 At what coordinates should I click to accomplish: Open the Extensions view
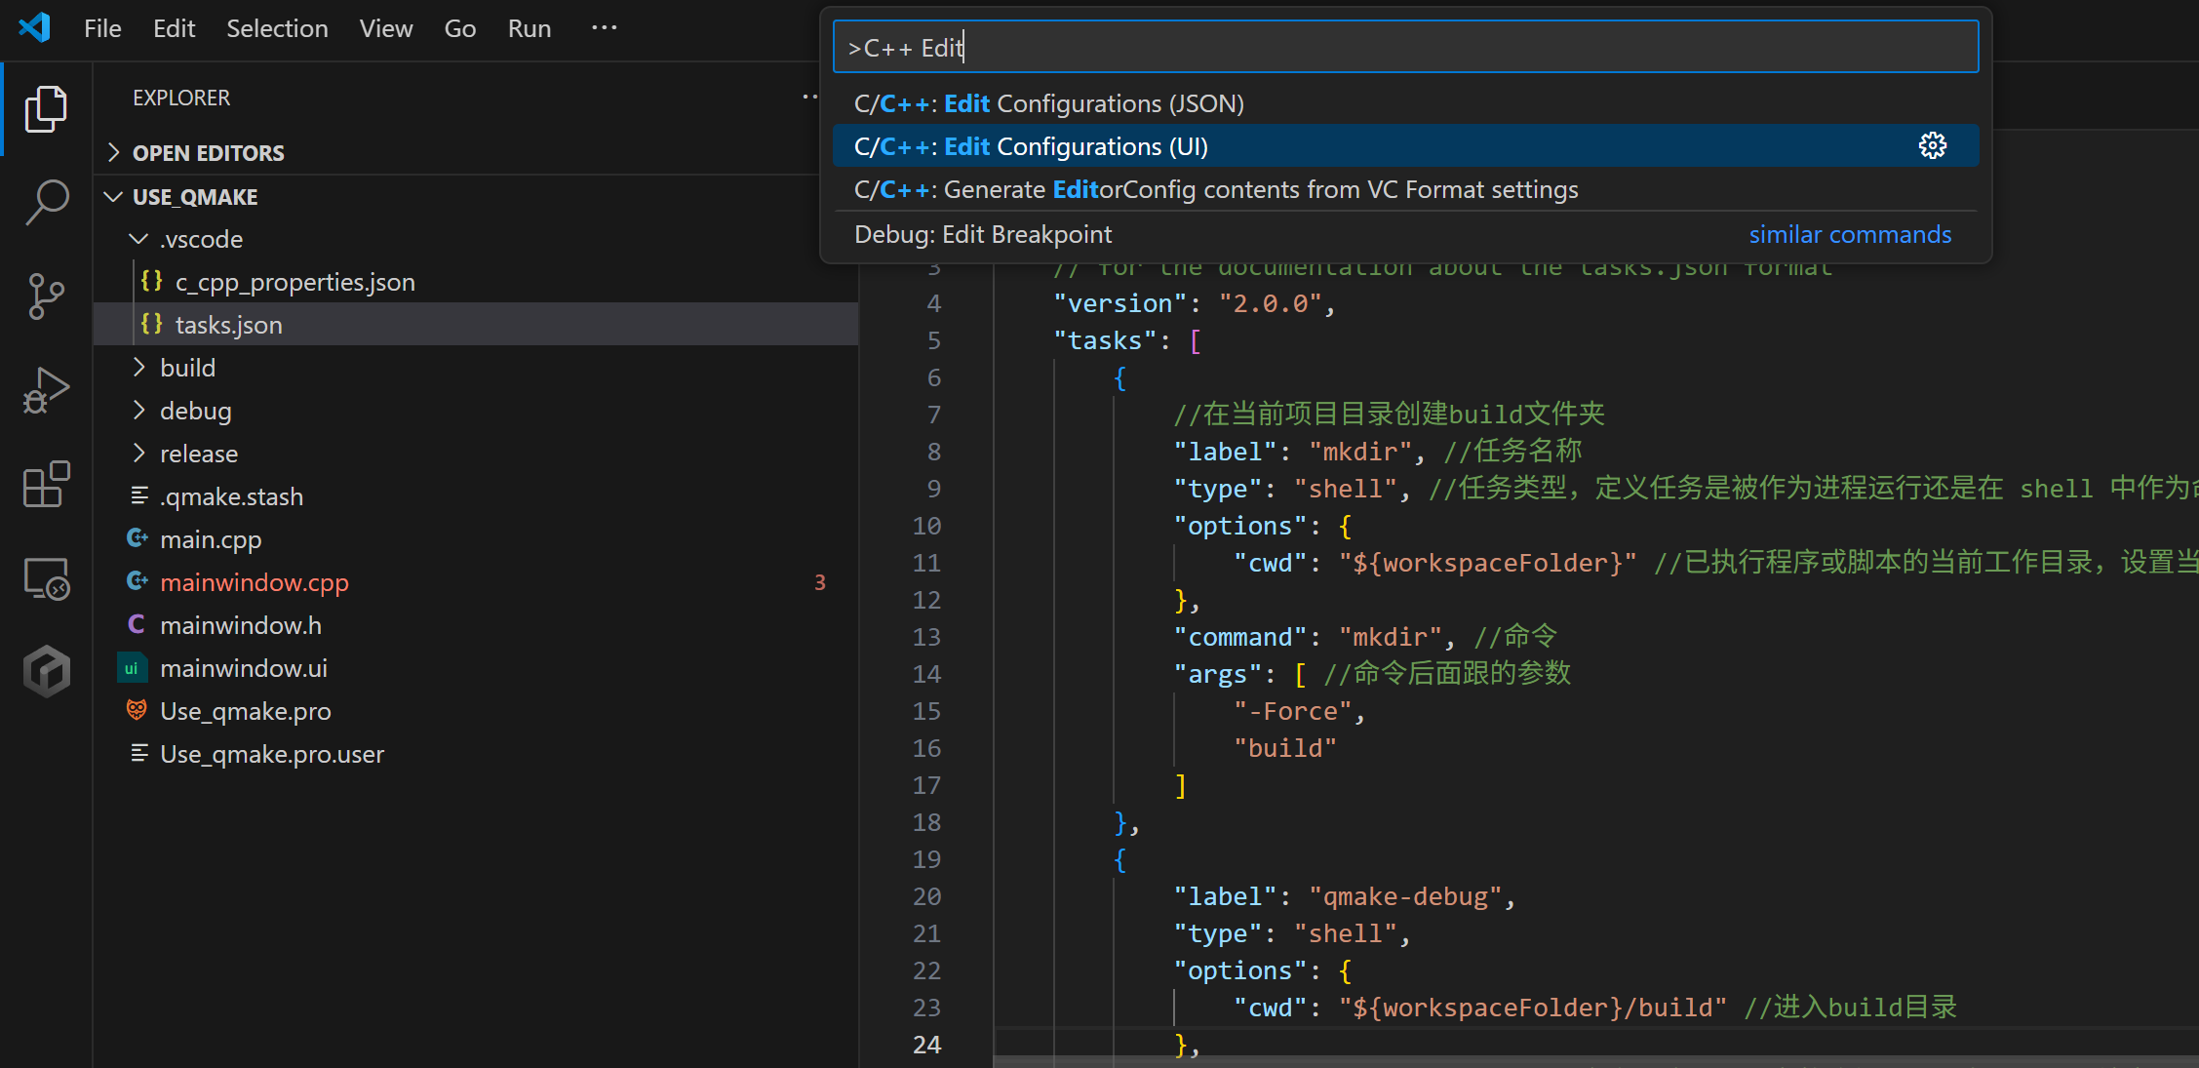coord(46,485)
